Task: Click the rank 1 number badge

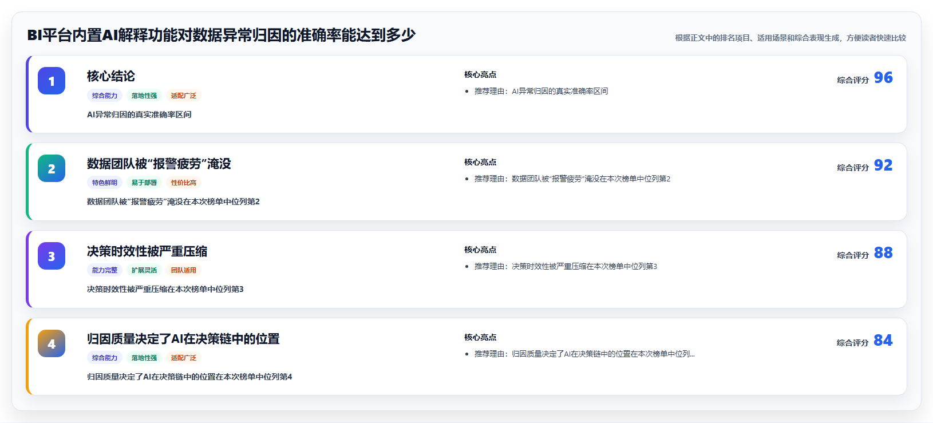Action: pos(52,81)
